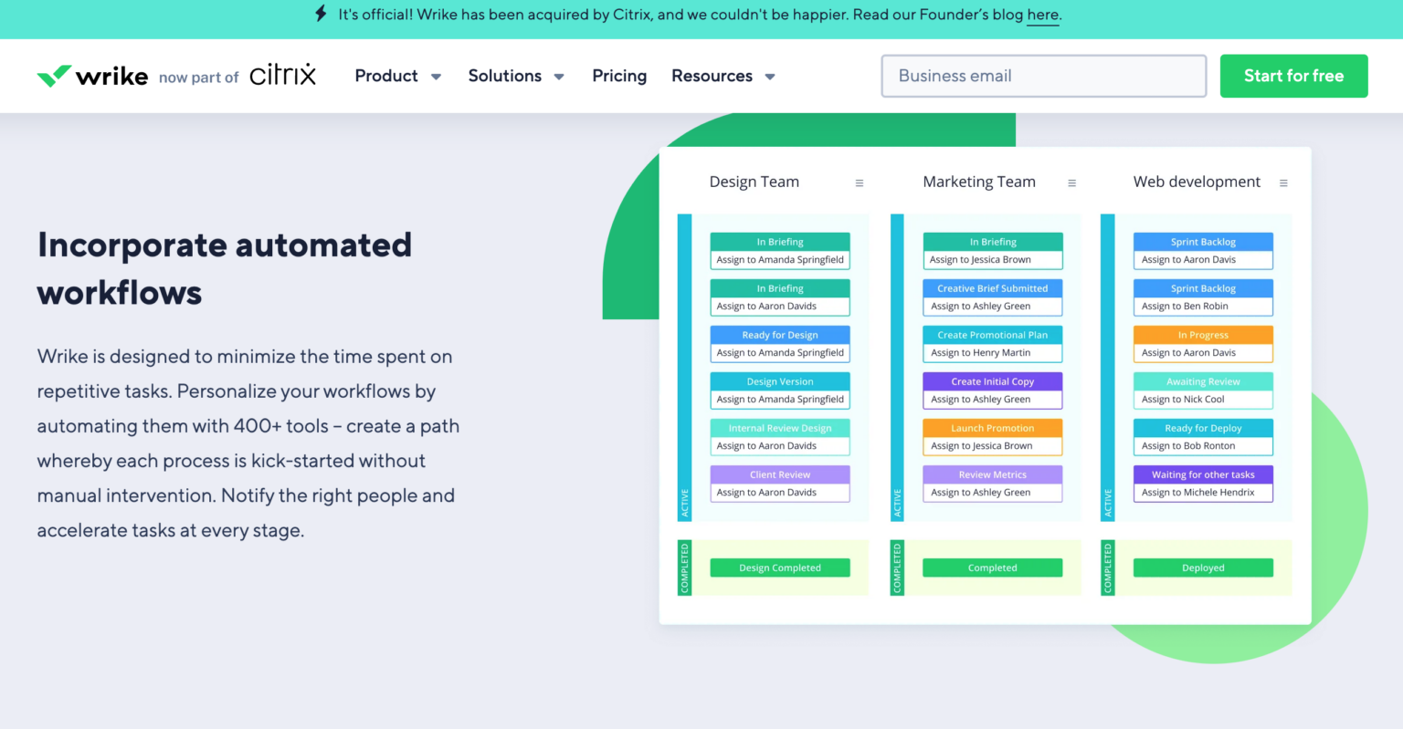Image resolution: width=1403 pixels, height=729 pixels.
Task: Open the Pricing page
Action: point(619,76)
